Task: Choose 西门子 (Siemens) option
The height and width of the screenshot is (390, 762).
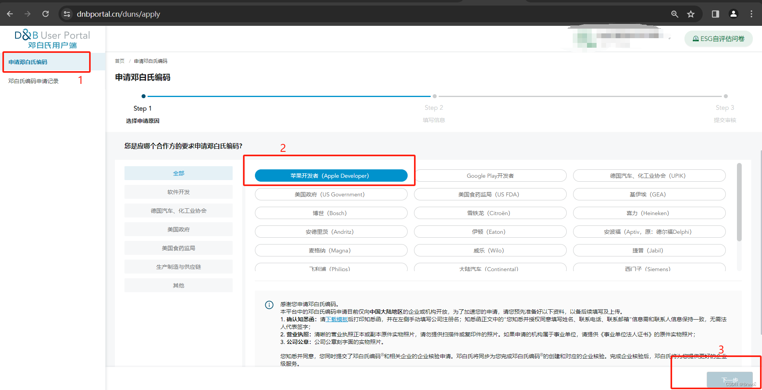Action: coord(649,268)
